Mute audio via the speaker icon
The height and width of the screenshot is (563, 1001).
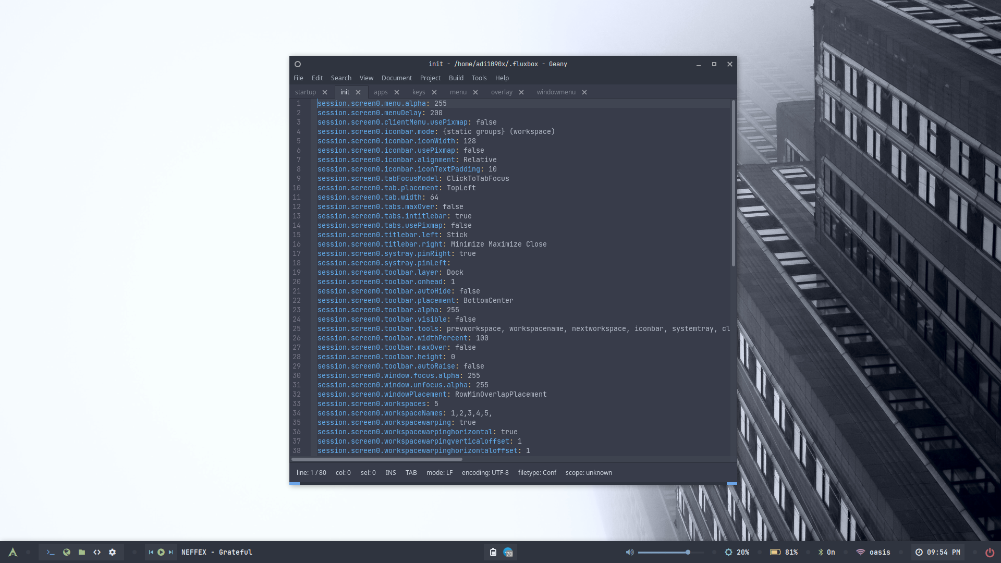[x=630, y=552]
